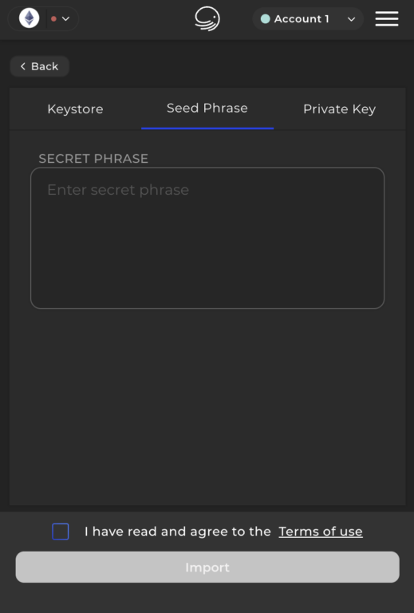Click the 'I have read and agree' text
Viewport: 414px width, 613px height.
tap(177, 532)
